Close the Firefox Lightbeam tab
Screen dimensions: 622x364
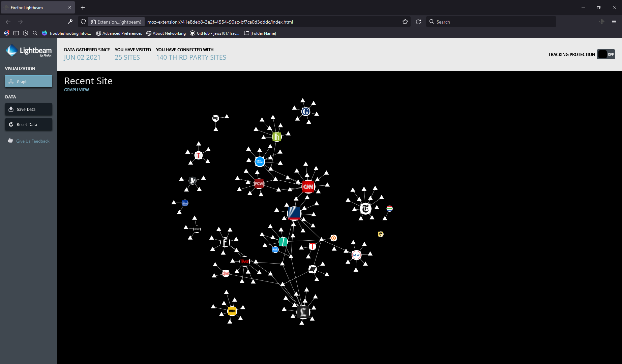pyautogui.click(x=70, y=7)
